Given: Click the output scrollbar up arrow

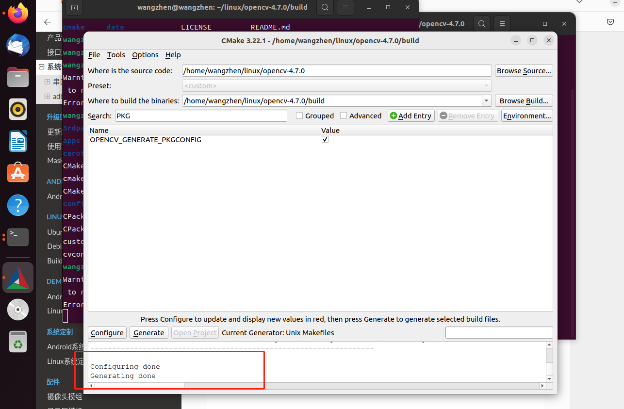Looking at the screenshot, I should [x=549, y=345].
